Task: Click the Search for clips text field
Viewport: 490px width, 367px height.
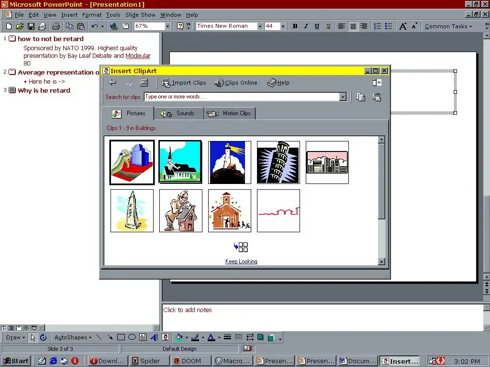Action: [x=242, y=97]
